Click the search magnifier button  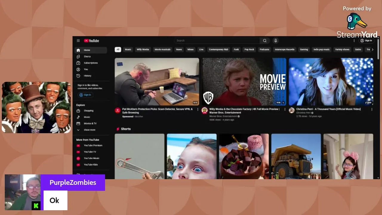tap(265, 41)
